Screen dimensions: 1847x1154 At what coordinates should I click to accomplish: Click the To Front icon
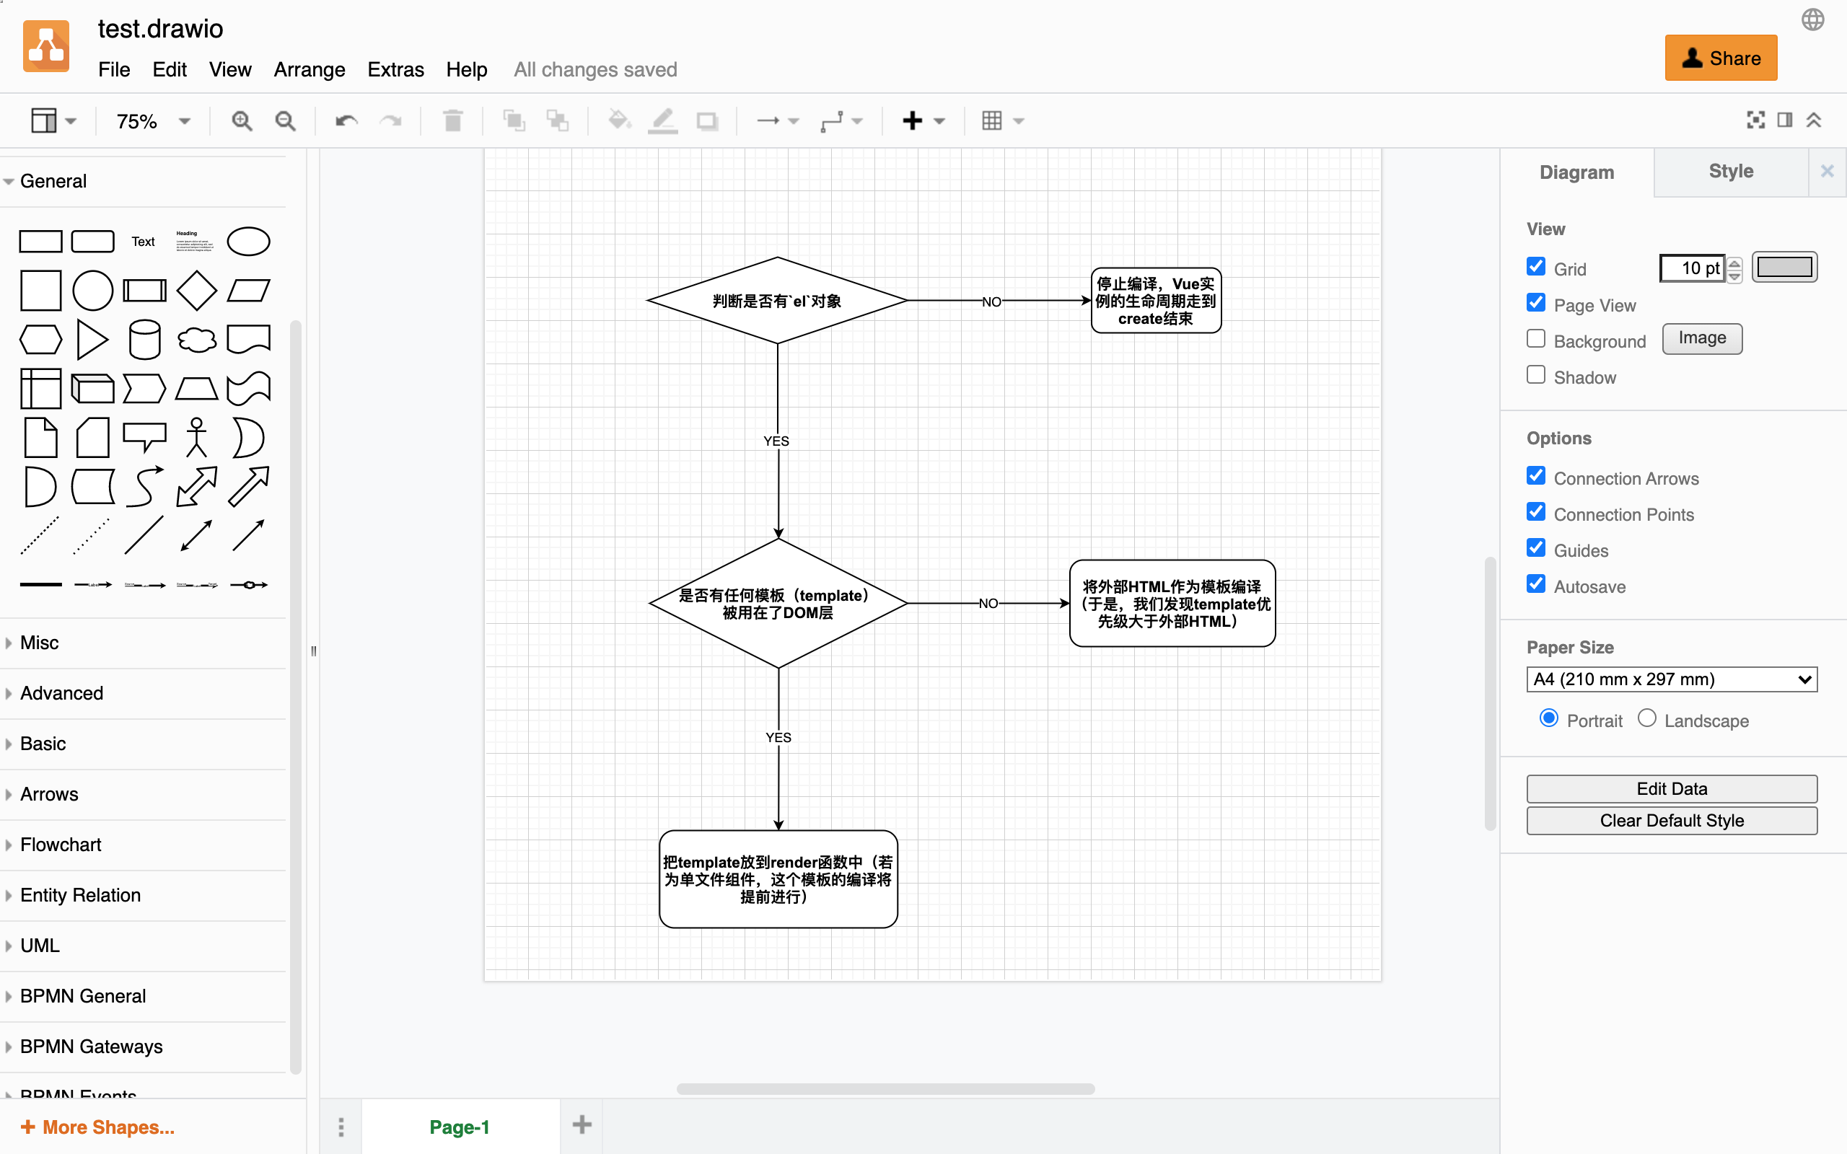coord(513,120)
